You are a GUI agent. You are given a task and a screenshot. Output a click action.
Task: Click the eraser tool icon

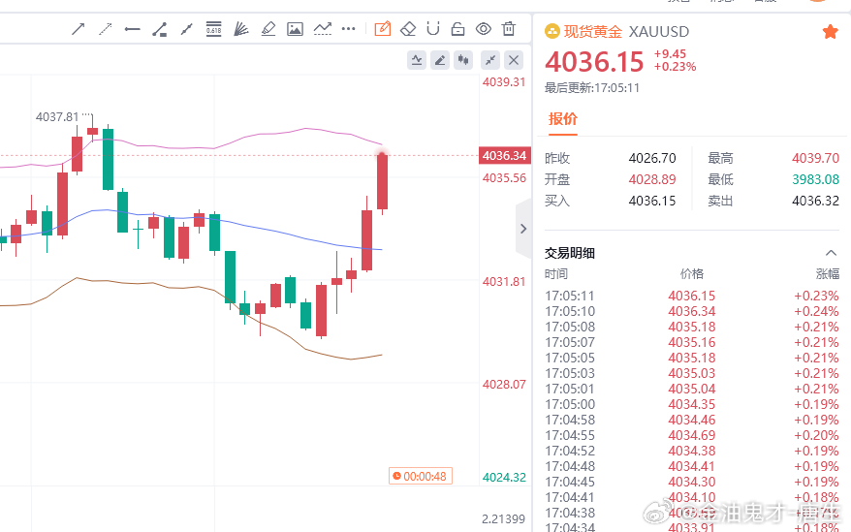point(408,29)
